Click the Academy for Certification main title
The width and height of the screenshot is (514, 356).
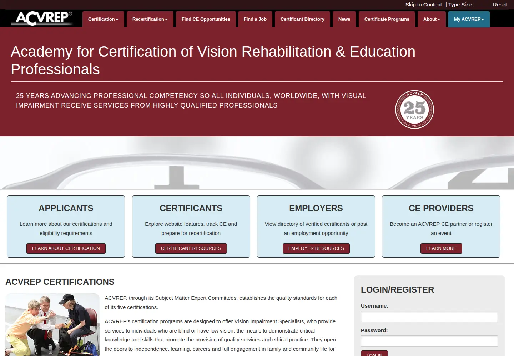point(213,61)
